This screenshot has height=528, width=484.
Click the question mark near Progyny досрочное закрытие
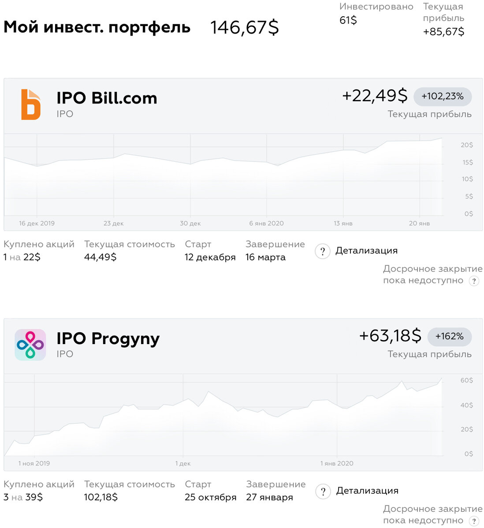coord(473,520)
